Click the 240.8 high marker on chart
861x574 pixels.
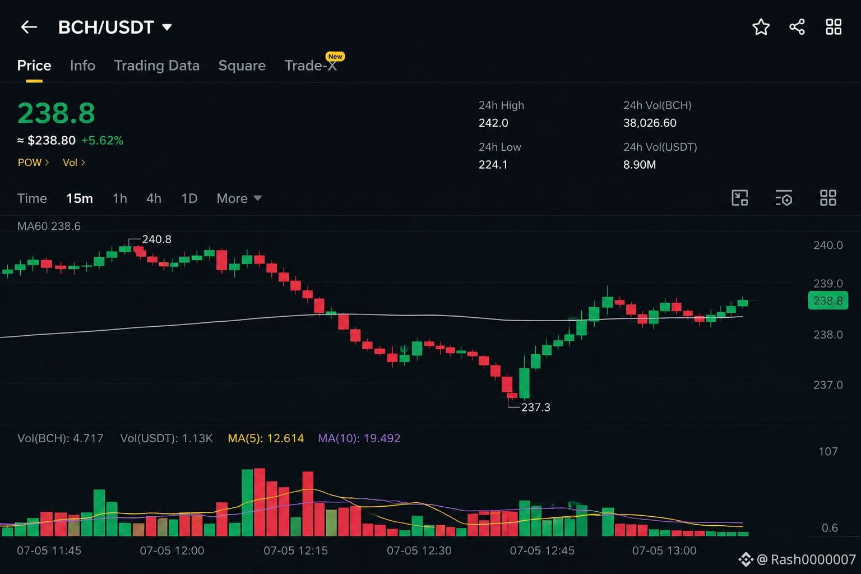[x=156, y=239]
